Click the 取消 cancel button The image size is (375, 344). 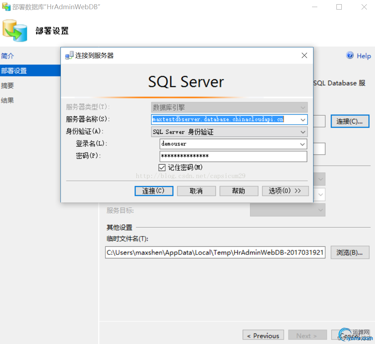click(x=196, y=191)
